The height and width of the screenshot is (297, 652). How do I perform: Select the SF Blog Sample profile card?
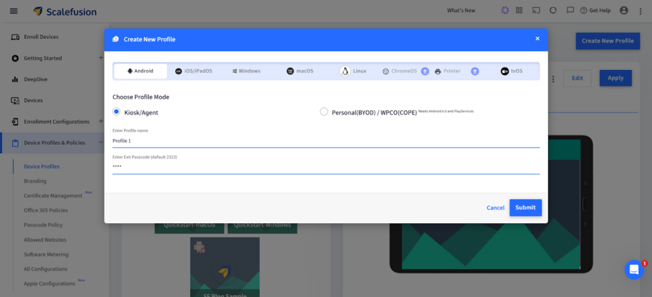tap(225, 267)
